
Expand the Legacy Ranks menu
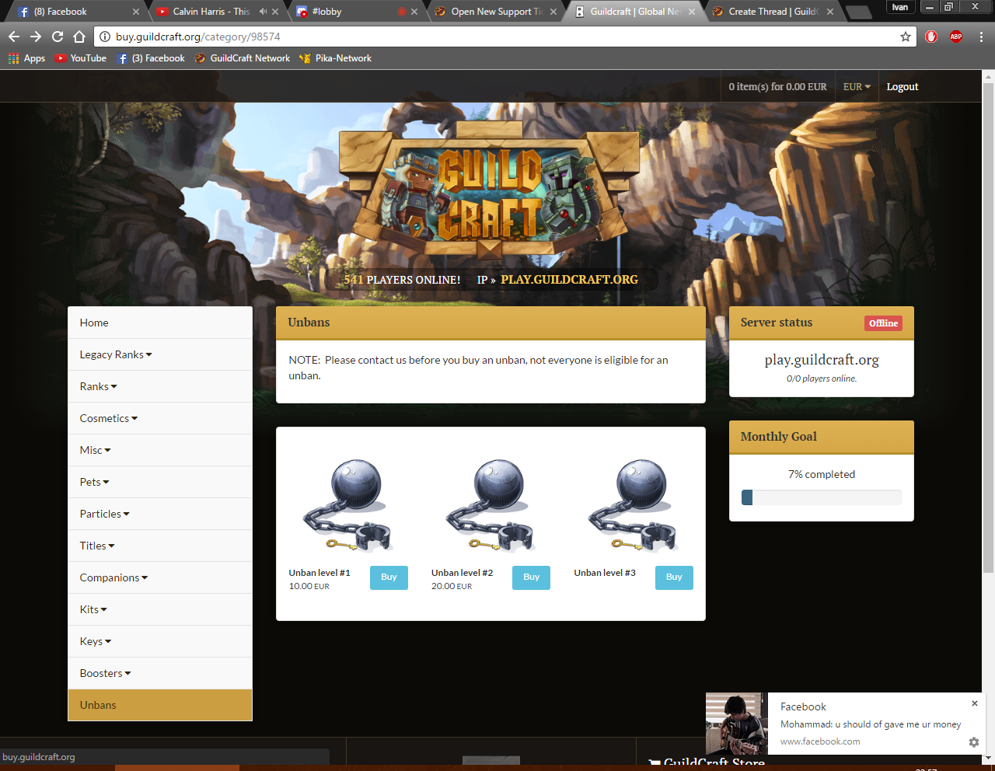pos(160,354)
